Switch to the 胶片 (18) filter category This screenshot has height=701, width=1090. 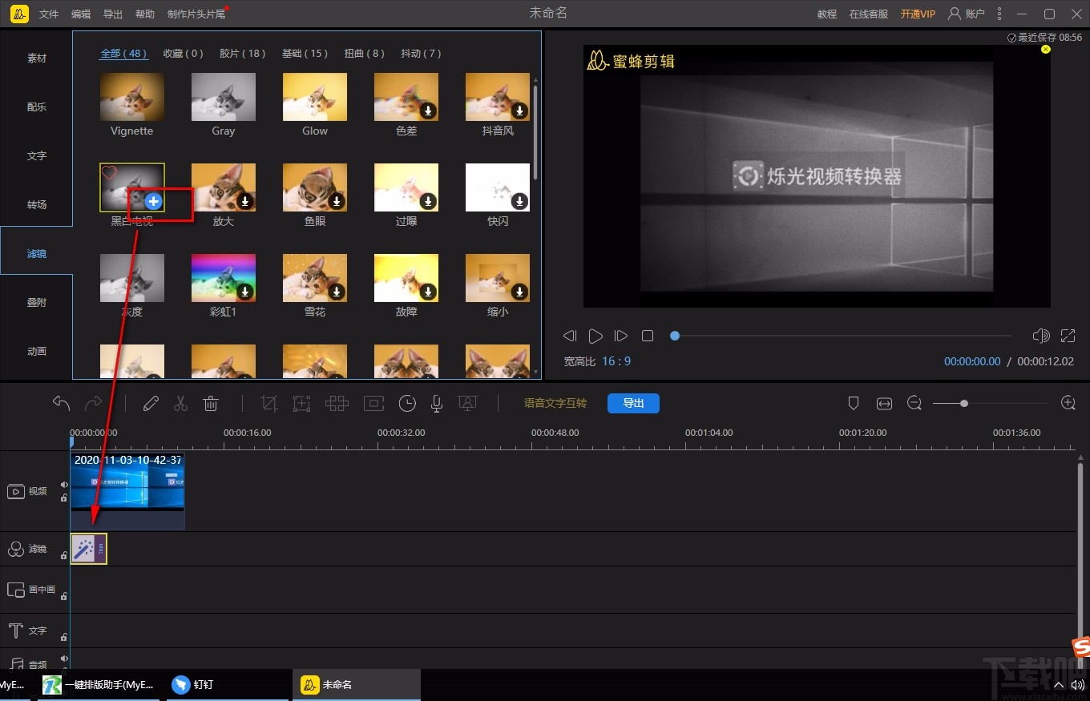tap(242, 54)
